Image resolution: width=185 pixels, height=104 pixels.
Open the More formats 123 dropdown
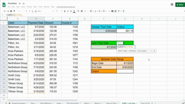coord(39,11)
